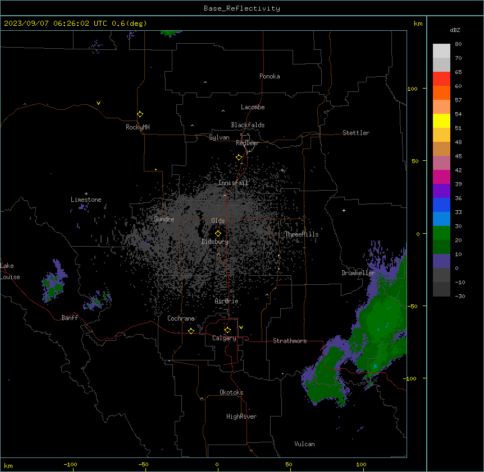Click the yellow v marker east of Calgary
Image resolution: width=484 pixels, height=472 pixels.
pyautogui.click(x=241, y=327)
